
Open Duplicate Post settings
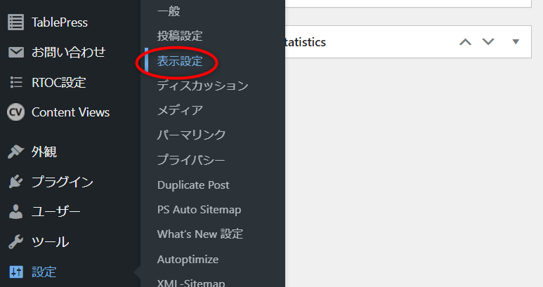pos(193,185)
